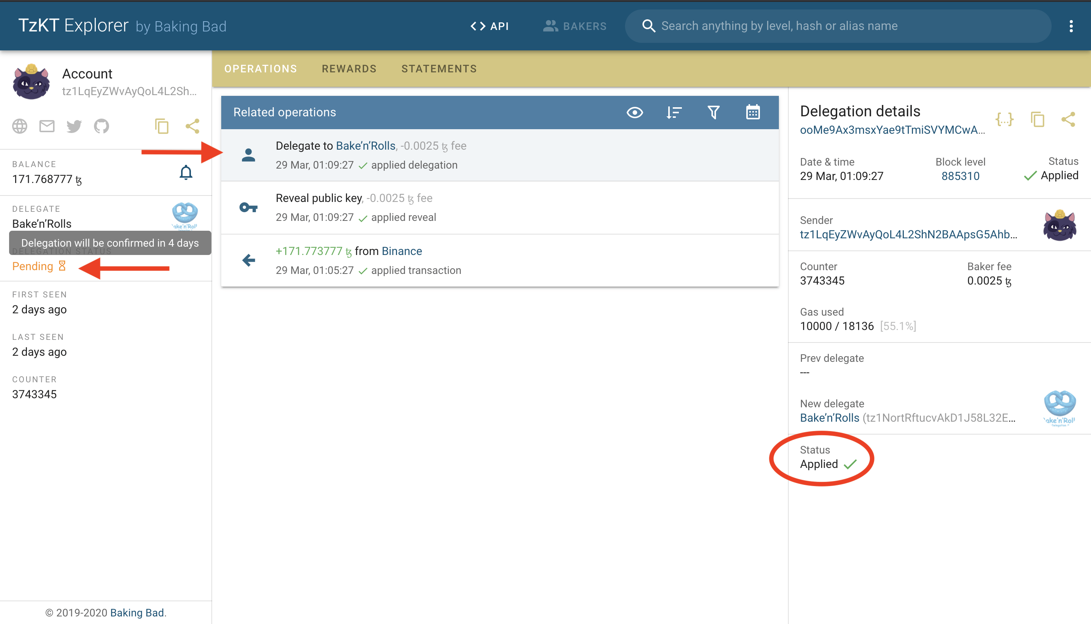The width and height of the screenshot is (1091, 624).
Task: Click the sender cat avatar in delegation details
Action: coord(1060,225)
